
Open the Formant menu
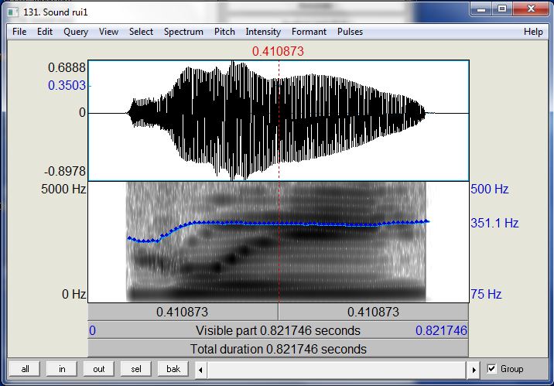pos(309,32)
